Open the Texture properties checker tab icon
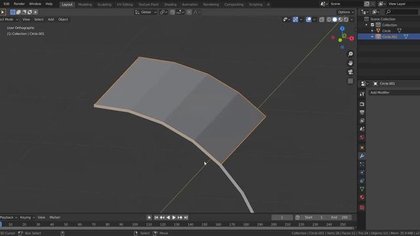The width and height of the screenshot is (420, 236). (362, 208)
